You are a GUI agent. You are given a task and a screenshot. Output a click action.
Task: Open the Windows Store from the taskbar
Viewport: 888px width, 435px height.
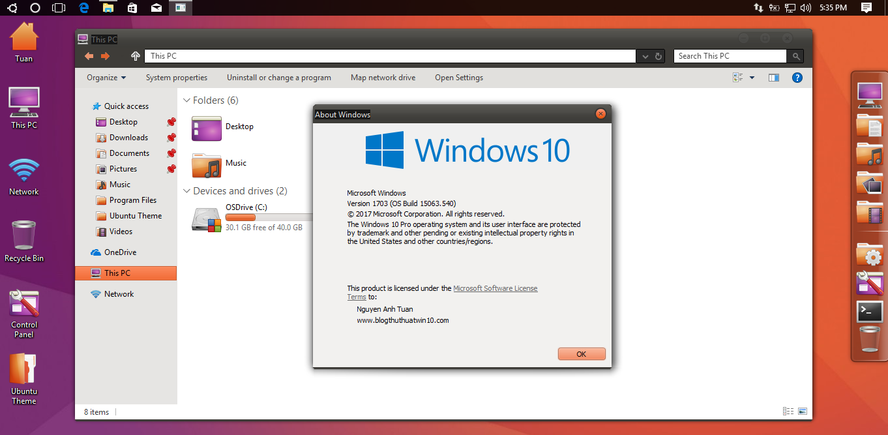point(132,7)
